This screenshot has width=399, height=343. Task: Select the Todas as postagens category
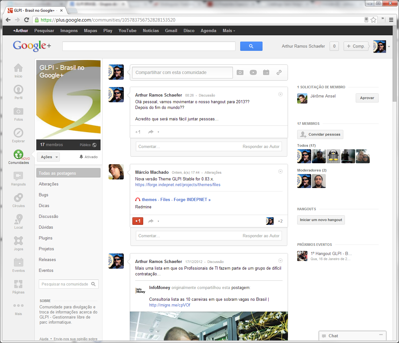tap(68, 173)
